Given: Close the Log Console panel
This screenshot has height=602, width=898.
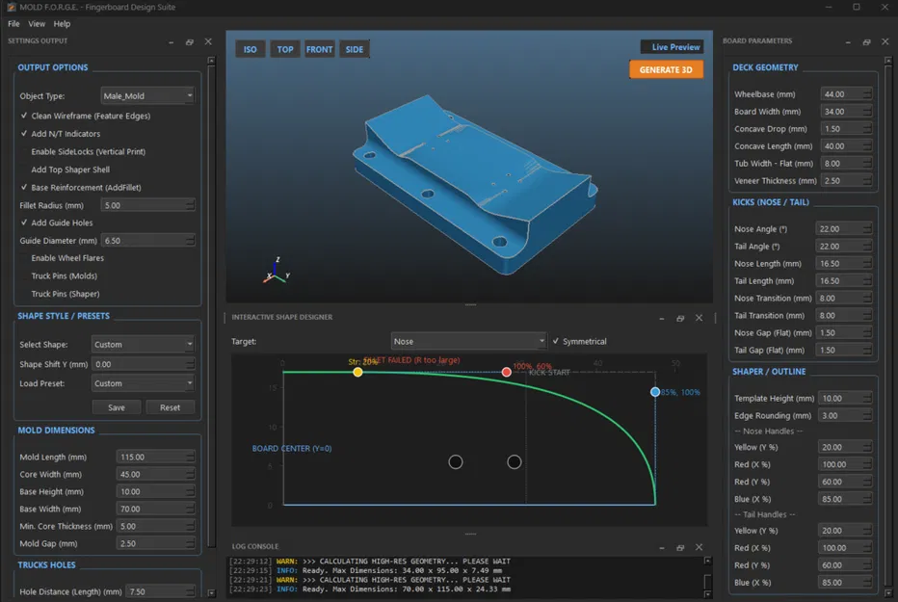Looking at the screenshot, I should (x=700, y=547).
